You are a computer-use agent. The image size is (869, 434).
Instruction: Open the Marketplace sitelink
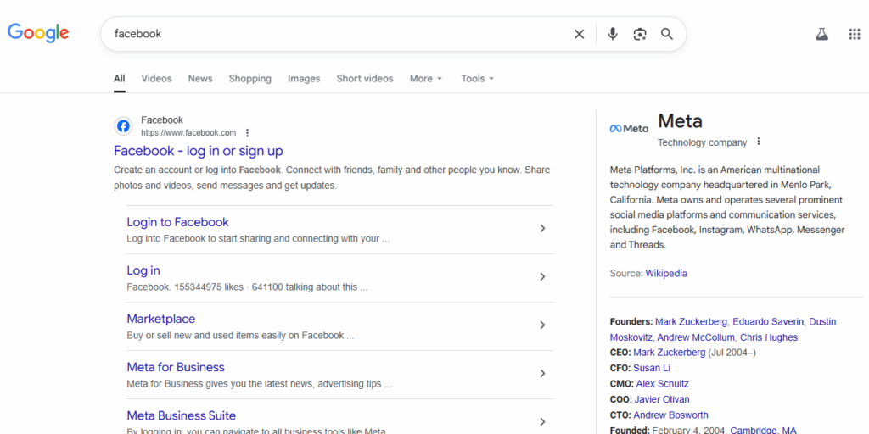pos(160,319)
